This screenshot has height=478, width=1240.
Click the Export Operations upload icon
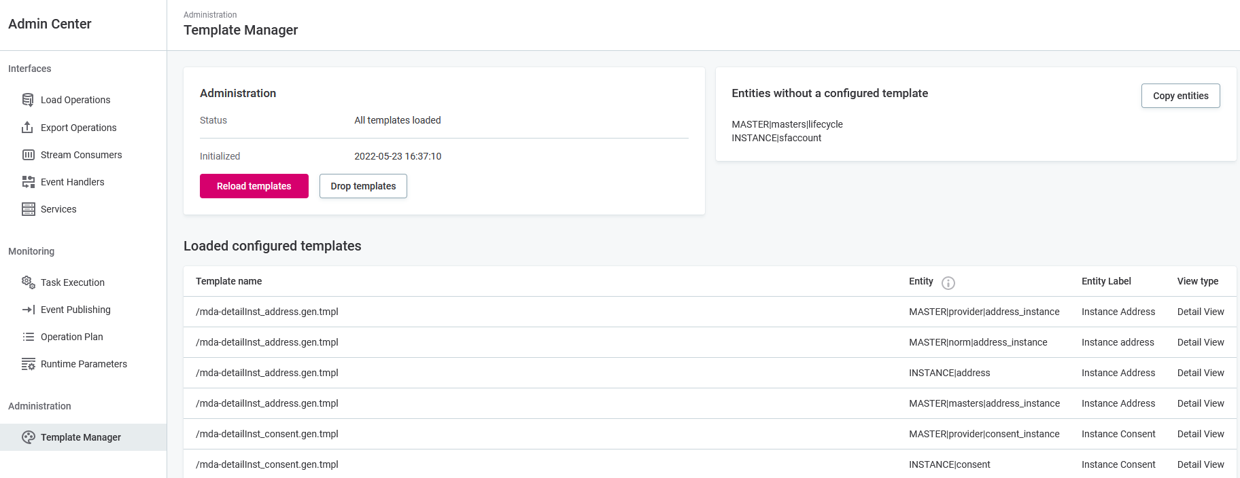coord(28,128)
